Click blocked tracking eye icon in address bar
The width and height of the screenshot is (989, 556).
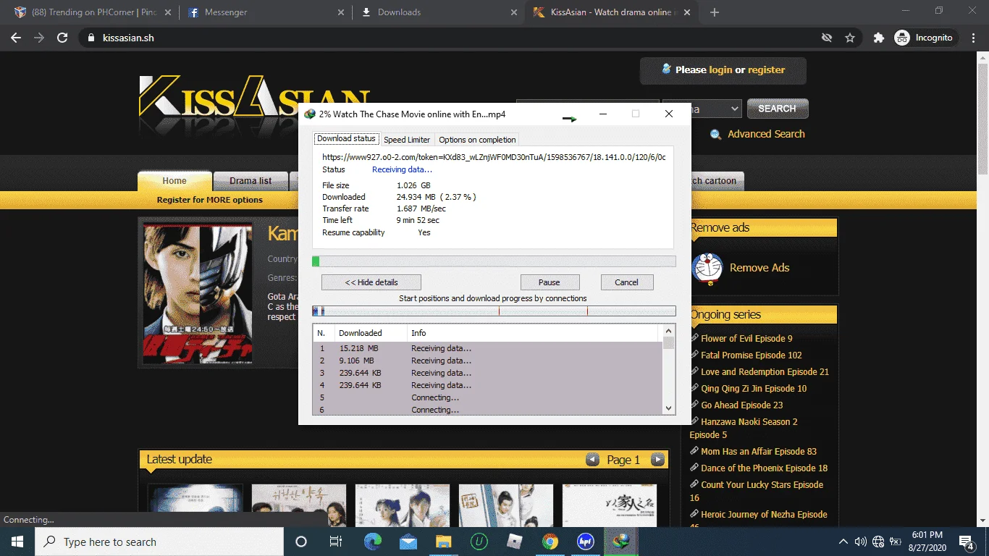827,38
